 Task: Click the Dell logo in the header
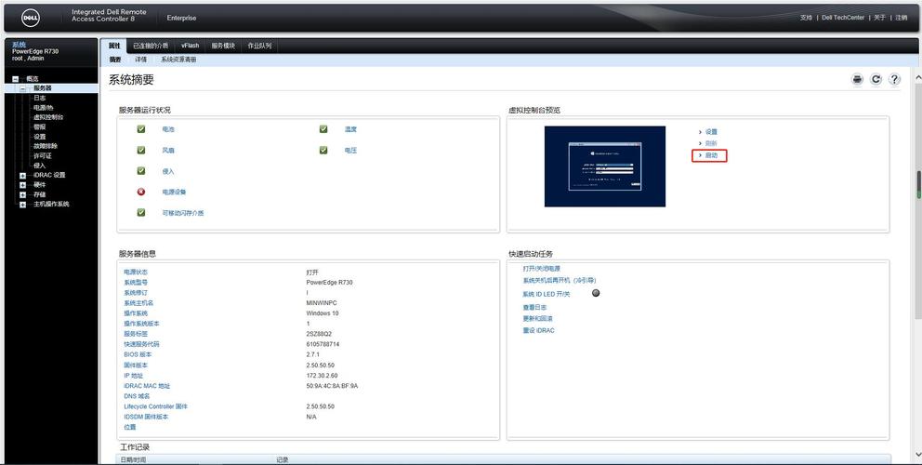(31, 18)
